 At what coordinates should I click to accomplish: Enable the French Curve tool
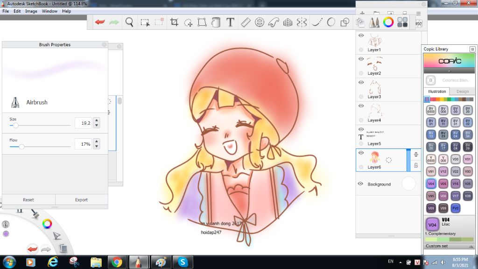click(x=274, y=22)
